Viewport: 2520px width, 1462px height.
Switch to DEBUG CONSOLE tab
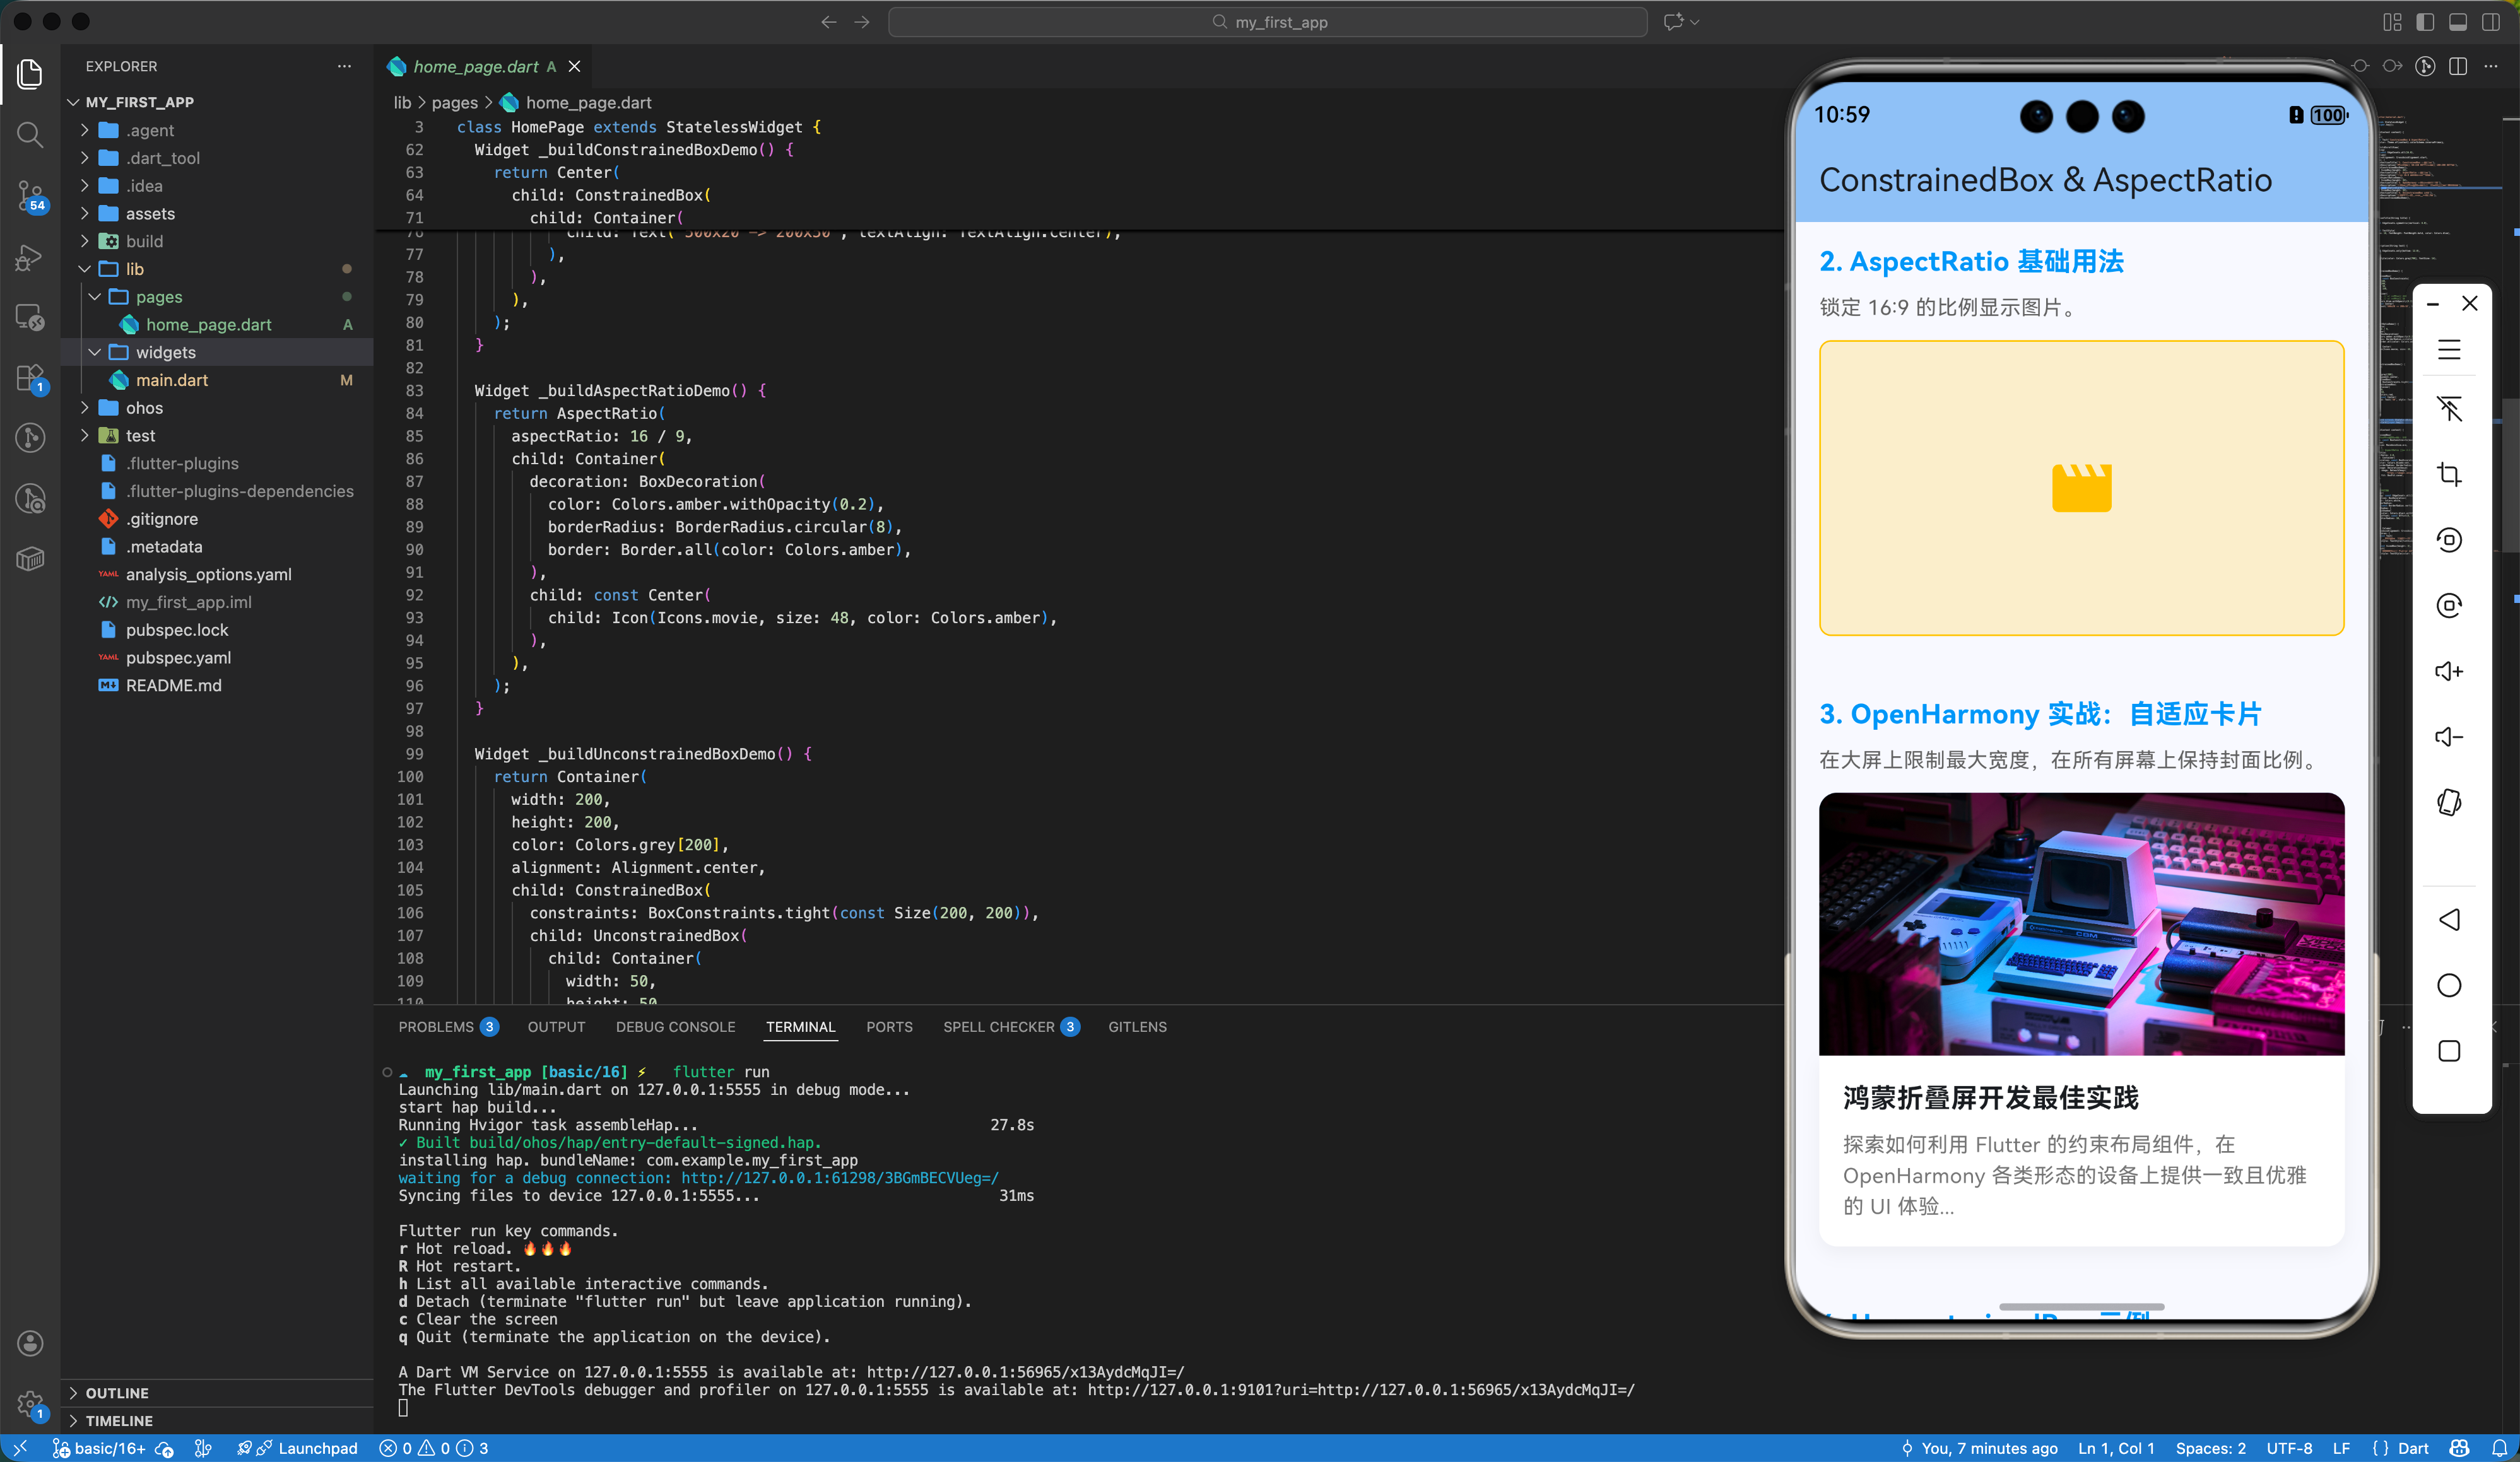(x=675, y=1027)
